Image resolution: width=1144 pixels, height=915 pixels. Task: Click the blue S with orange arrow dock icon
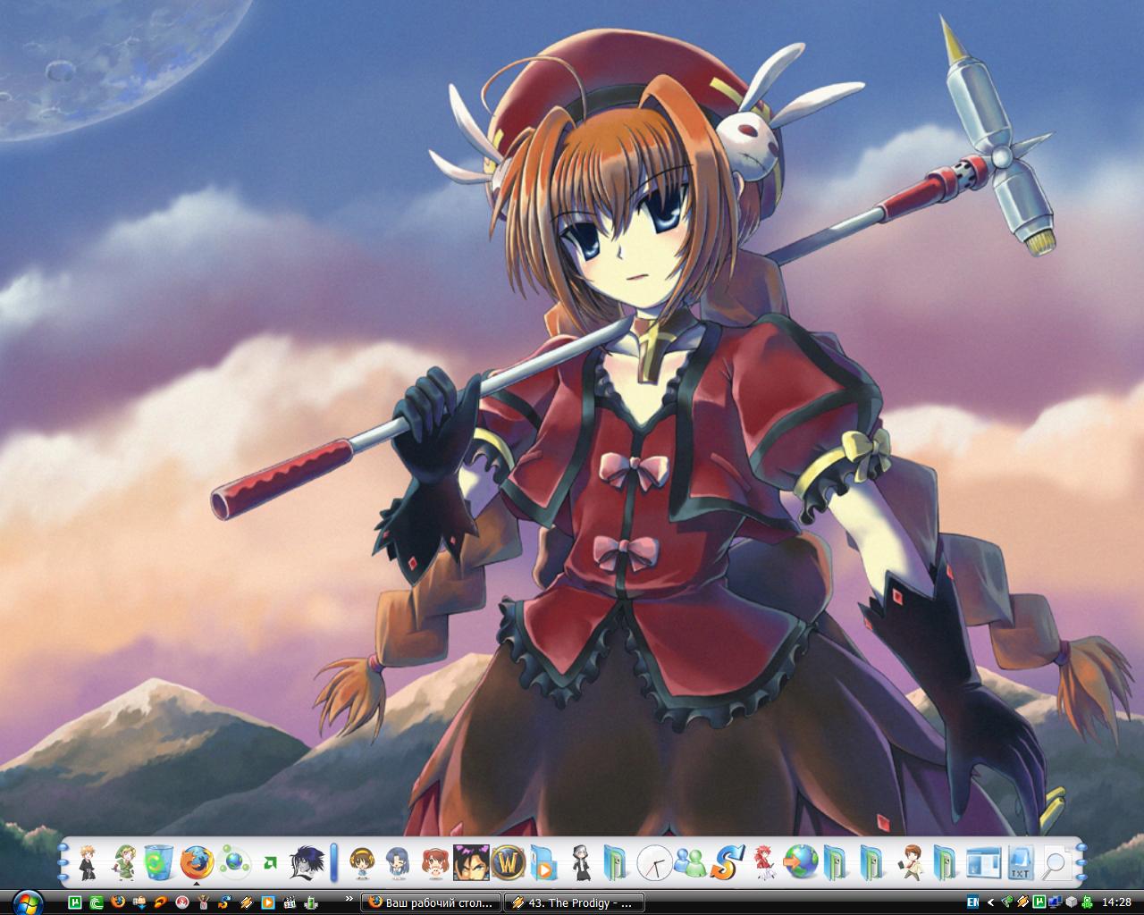pyautogui.click(x=727, y=863)
